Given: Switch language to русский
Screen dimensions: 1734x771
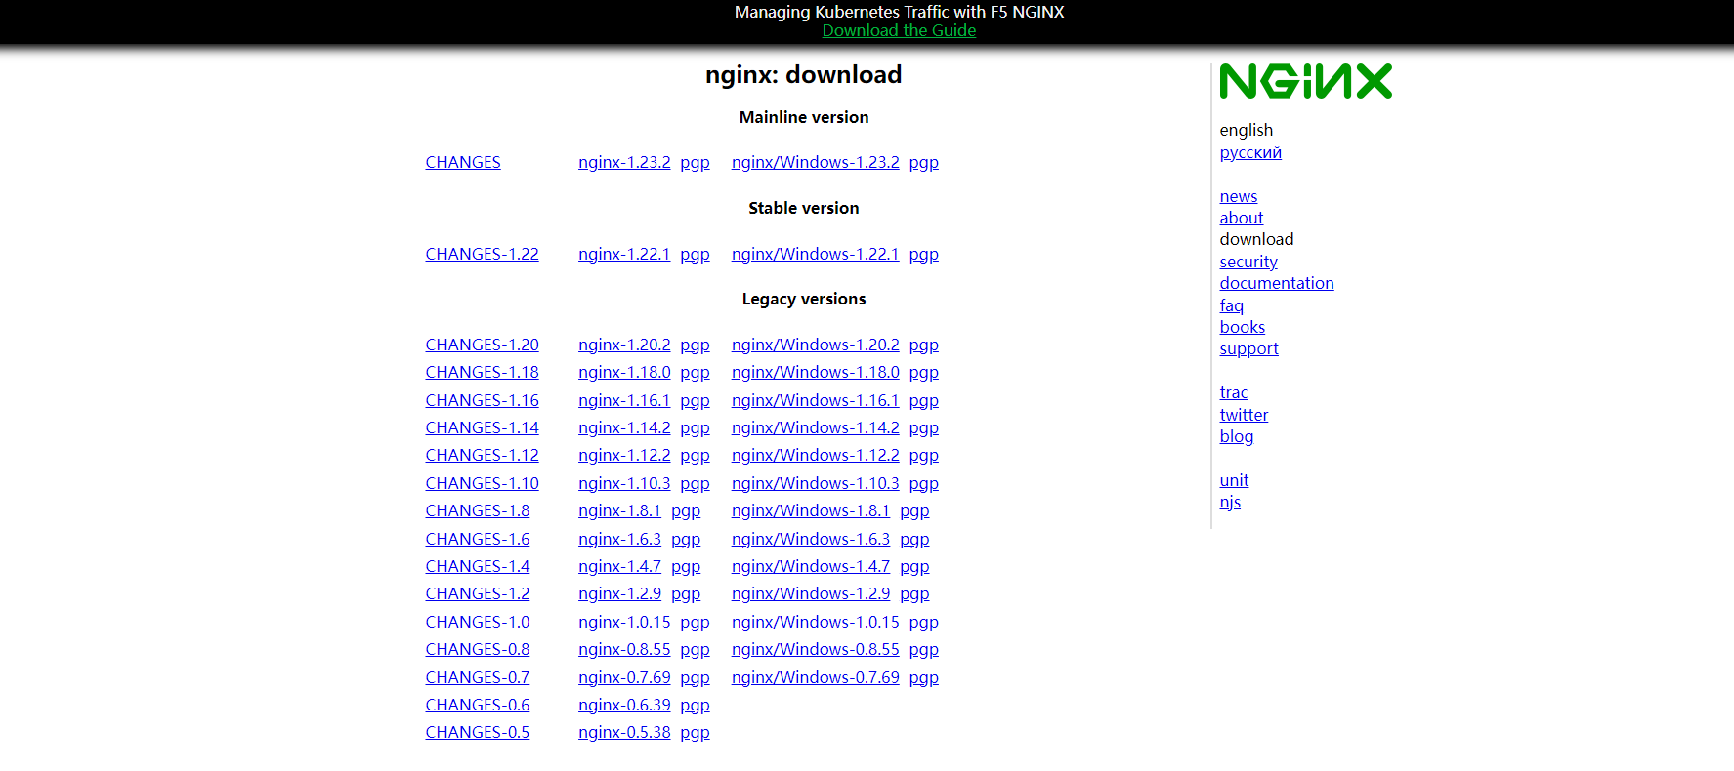Looking at the screenshot, I should (x=1250, y=152).
